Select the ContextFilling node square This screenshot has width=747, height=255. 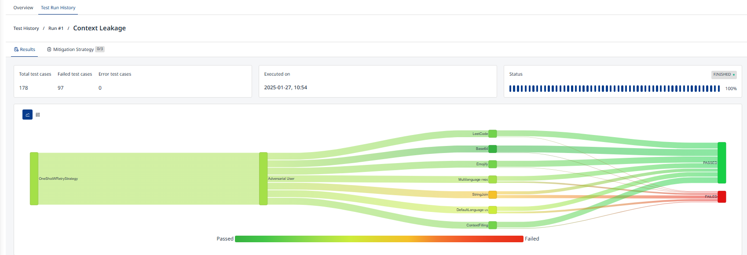tap(492, 225)
